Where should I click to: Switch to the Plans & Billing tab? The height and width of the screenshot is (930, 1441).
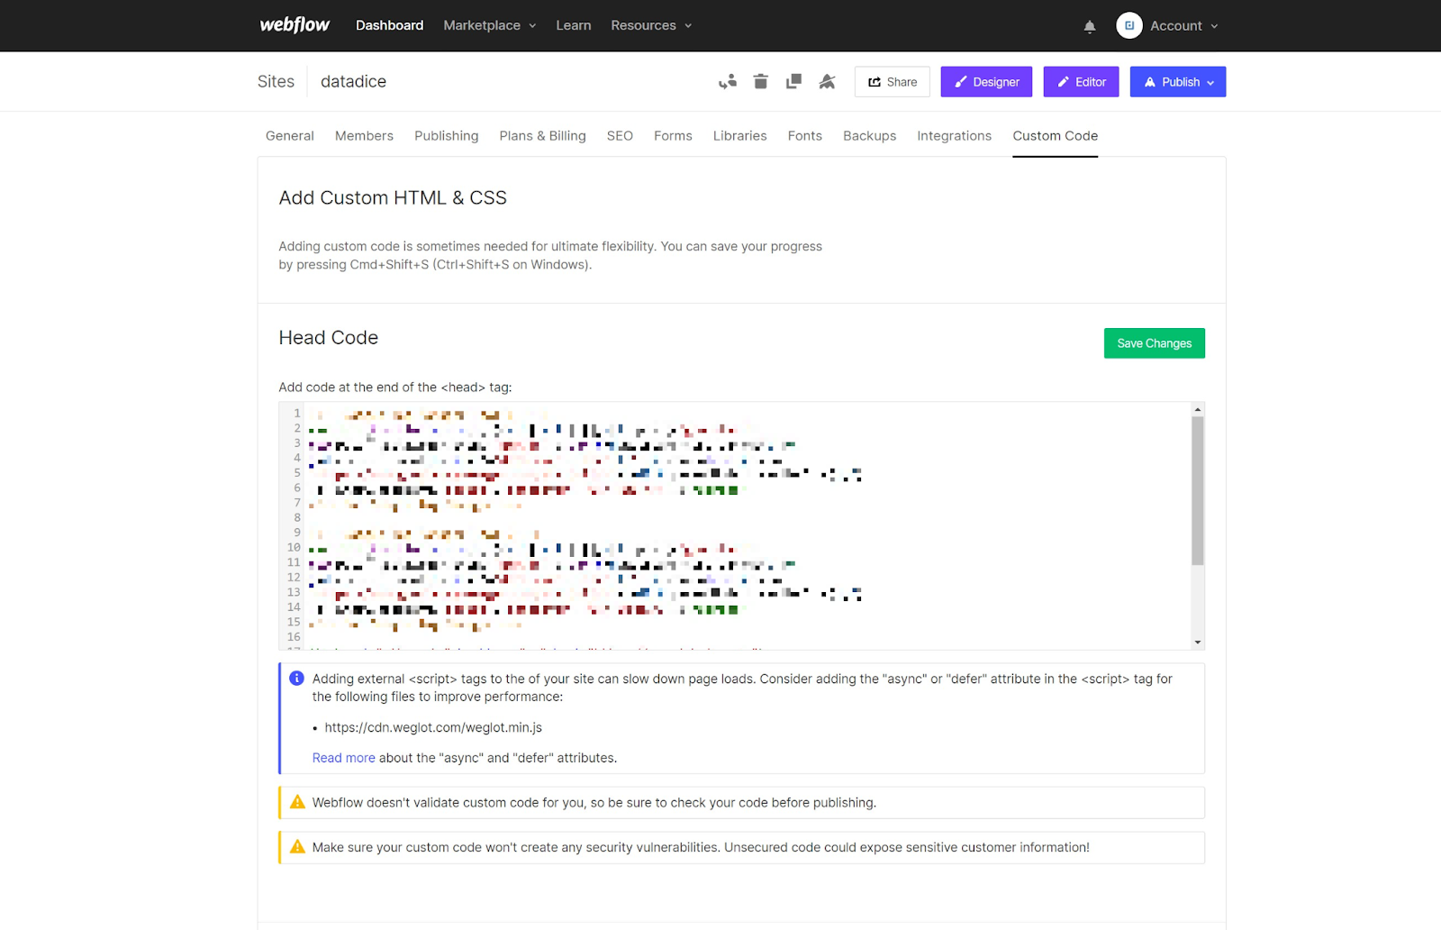pos(542,135)
